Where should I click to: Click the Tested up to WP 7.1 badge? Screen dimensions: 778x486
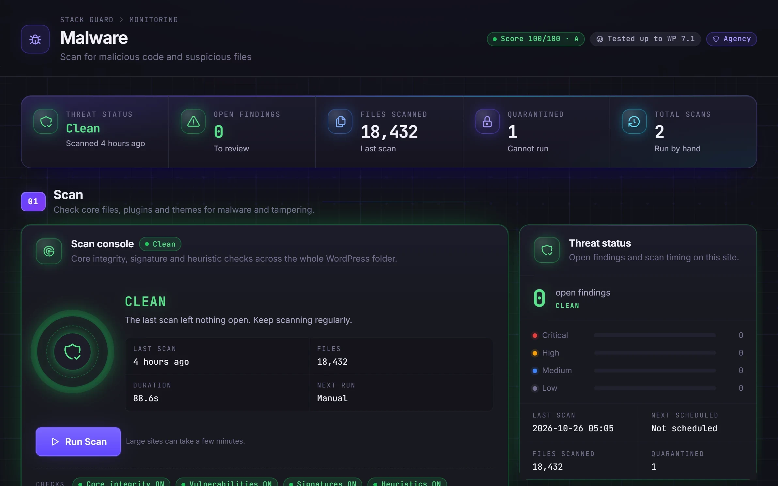[x=645, y=39]
